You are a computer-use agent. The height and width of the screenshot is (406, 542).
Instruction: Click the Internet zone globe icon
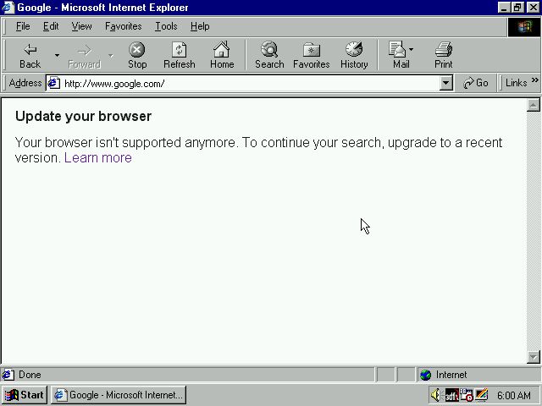(x=425, y=375)
